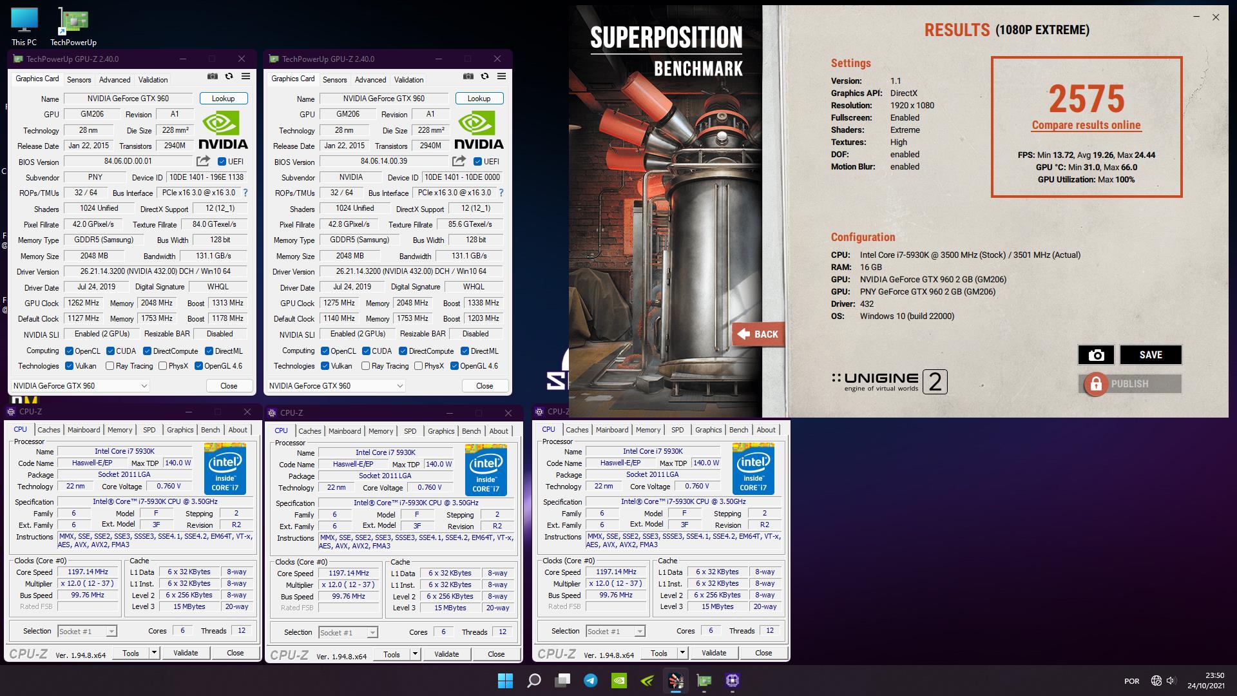Open This PC desktop icon
The height and width of the screenshot is (696, 1237).
coord(24,27)
